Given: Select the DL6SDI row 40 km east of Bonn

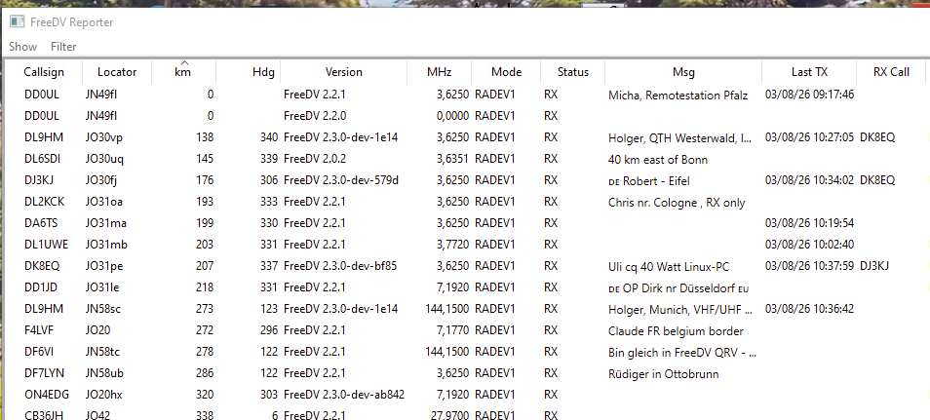Looking at the screenshot, I should [x=42, y=159].
